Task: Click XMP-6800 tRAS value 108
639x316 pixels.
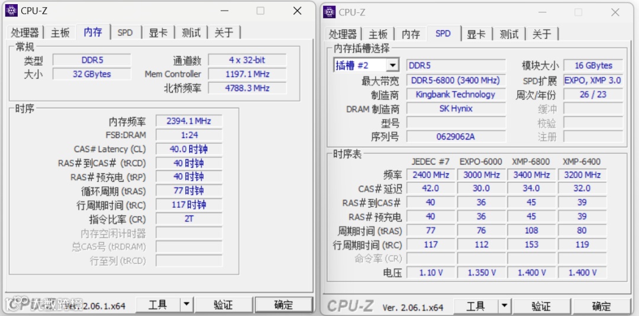Action: (531, 230)
